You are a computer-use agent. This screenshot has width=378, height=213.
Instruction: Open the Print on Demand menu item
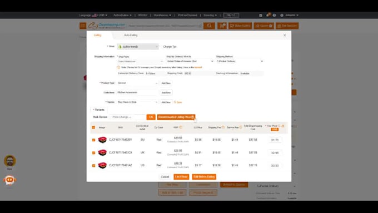(187, 15)
